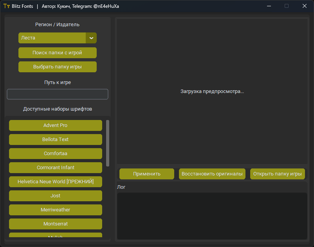Click inside the Лог output area

pos(212,216)
